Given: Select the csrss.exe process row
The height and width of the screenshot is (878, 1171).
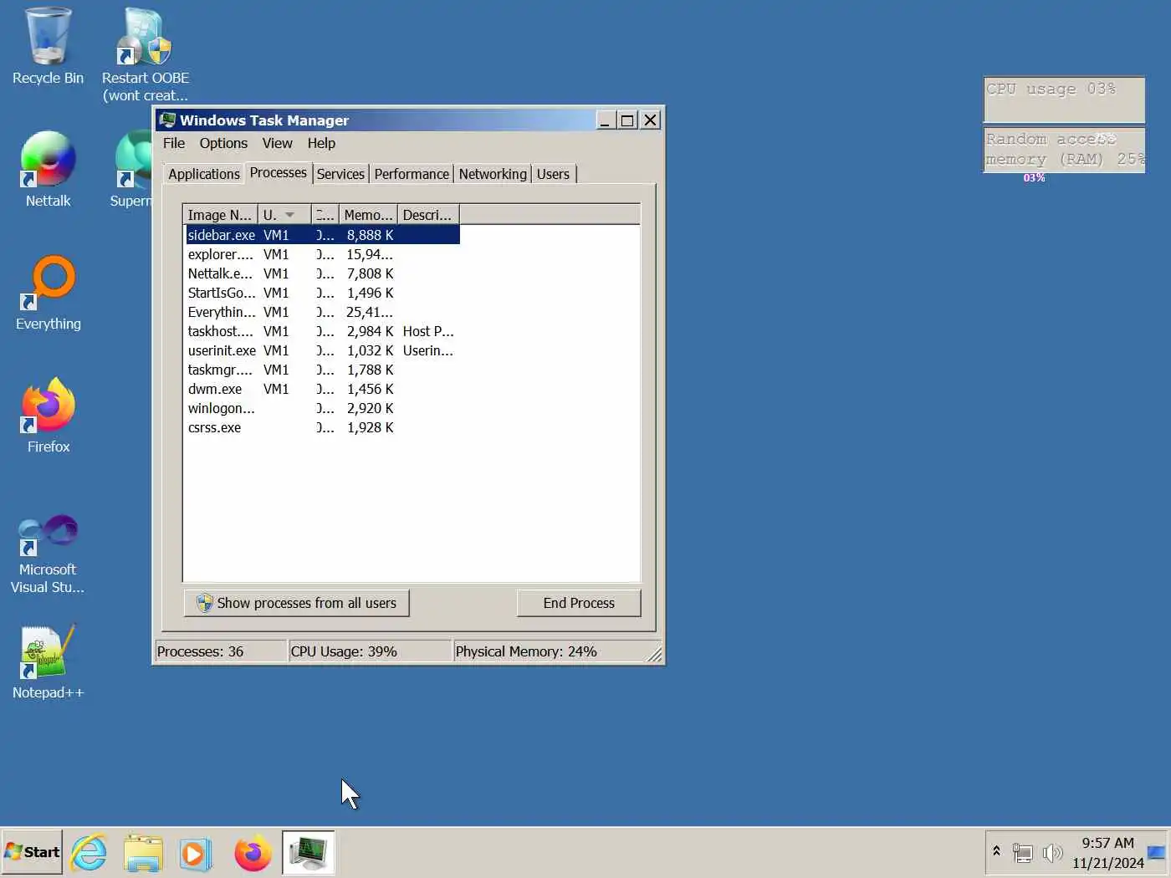Looking at the screenshot, I should coord(322,427).
